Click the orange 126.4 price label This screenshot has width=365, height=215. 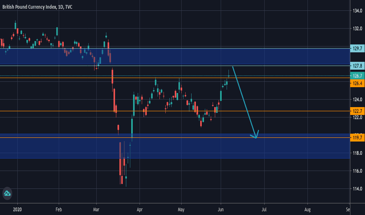pos(357,83)
